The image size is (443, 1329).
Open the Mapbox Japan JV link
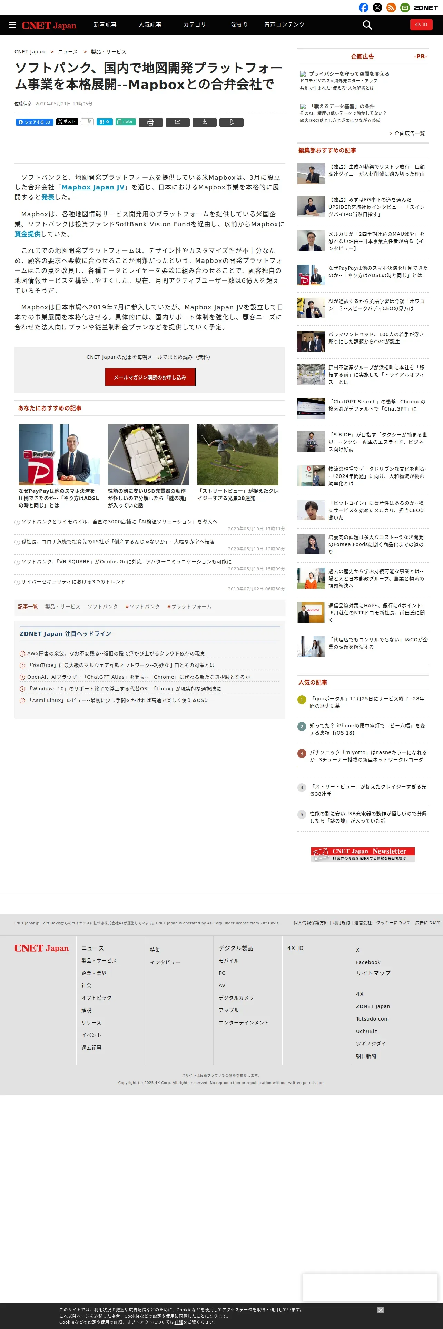pyautogui.click(x=93, y=187)
